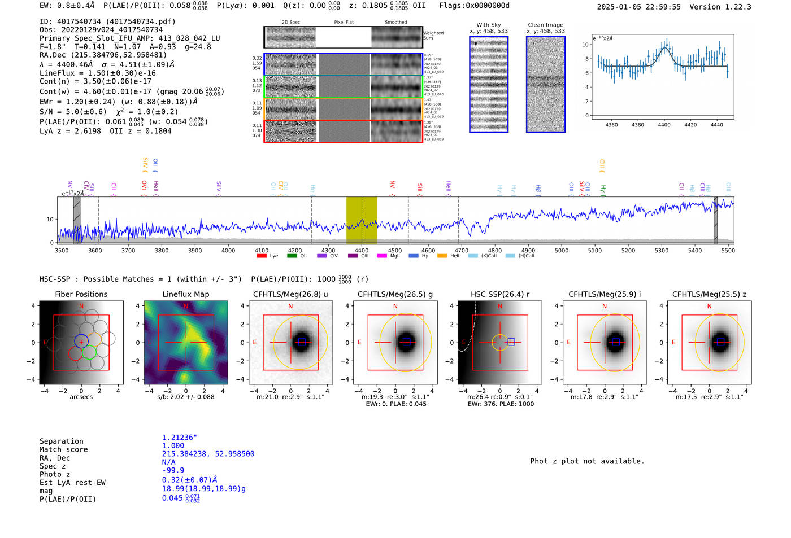
Task: Click the EW: 0.8±0.4Å header text
Action: (x=67, y=6)
